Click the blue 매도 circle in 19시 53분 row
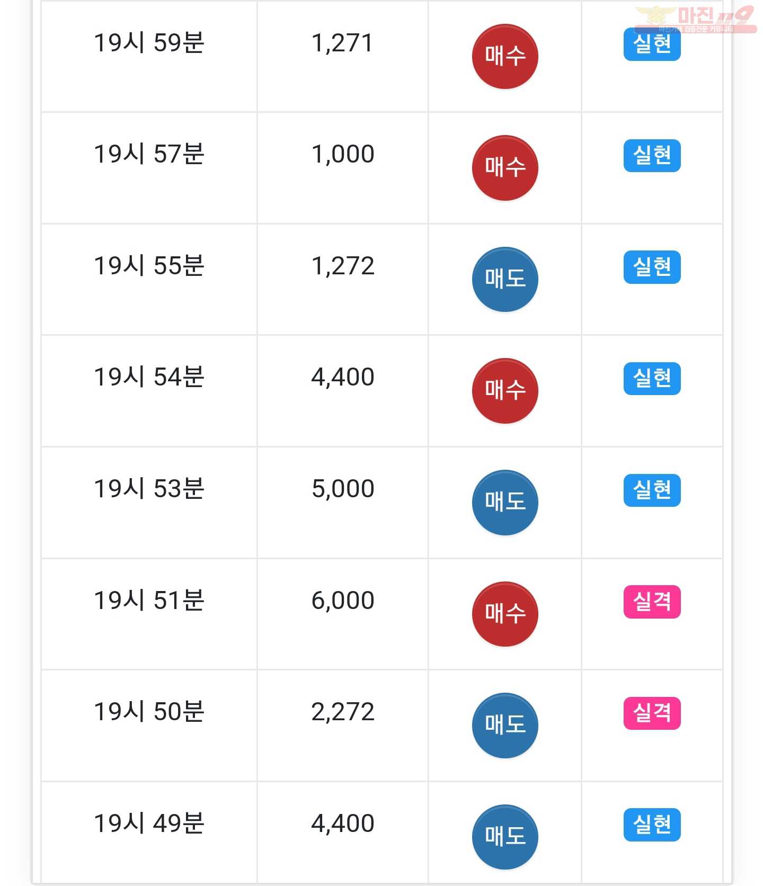 (x=505, y=502)
